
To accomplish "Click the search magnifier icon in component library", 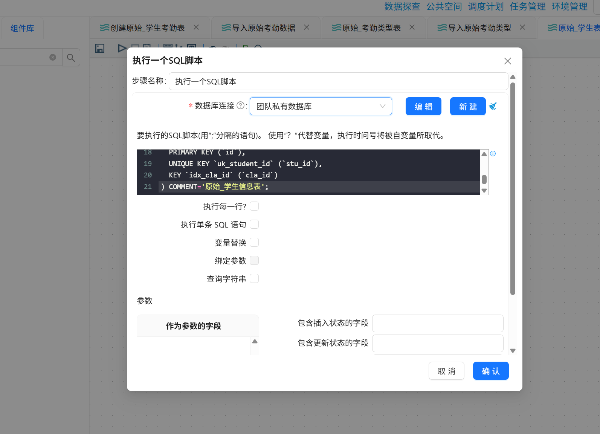I will click(x=71, y=58).
